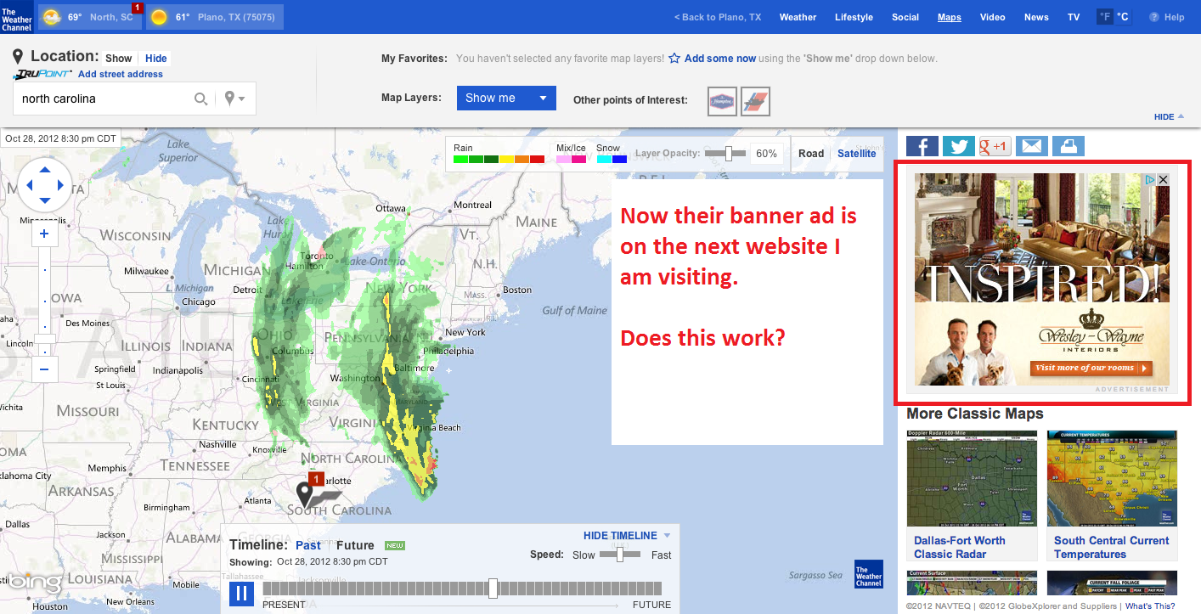
Task: Click the Hampton points of interest icon
Action: coord(722,102)
